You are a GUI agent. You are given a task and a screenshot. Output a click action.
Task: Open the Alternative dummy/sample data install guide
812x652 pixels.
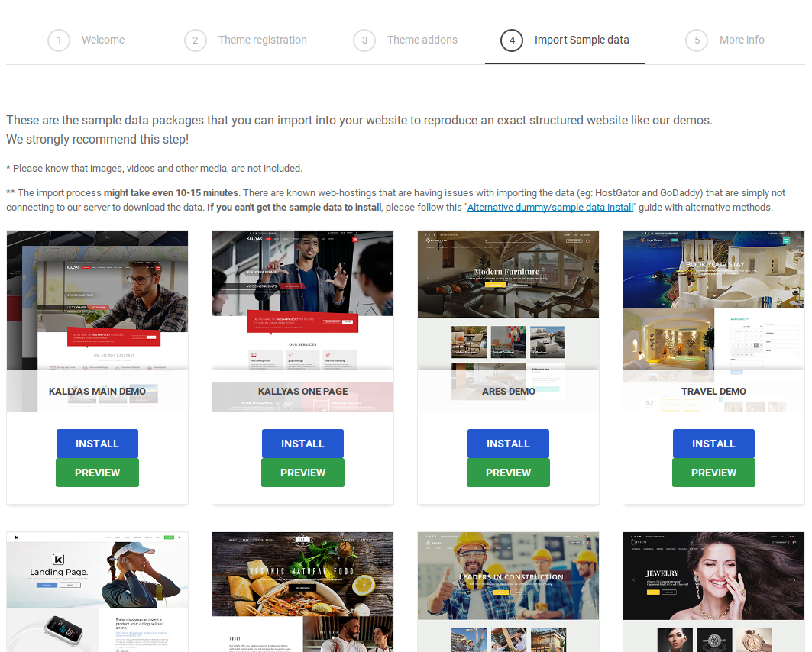pos(550,208)
